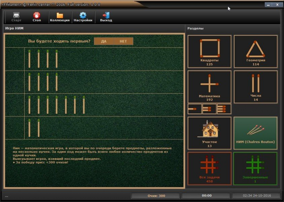284x202 pixels.
Task: Show Завершенные tasks
Action: coord(256,169)
